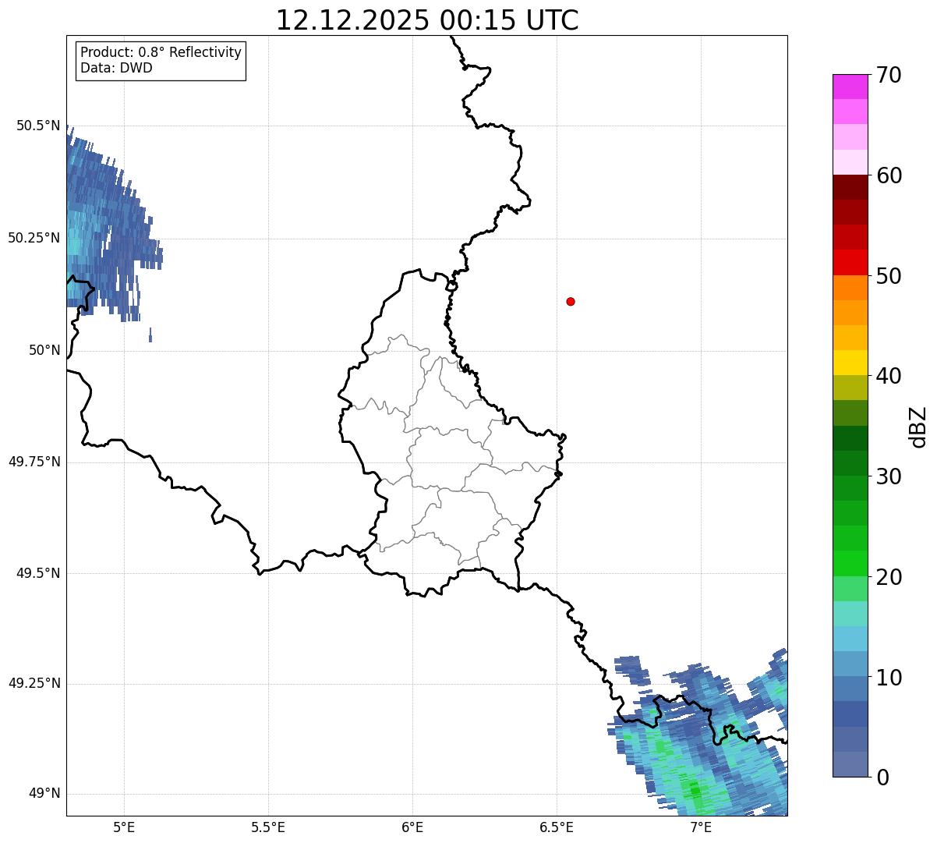This screenshot has height=843, width=937.
Task: Click the colorbar label 50
Action: click(x=889, y=276)
